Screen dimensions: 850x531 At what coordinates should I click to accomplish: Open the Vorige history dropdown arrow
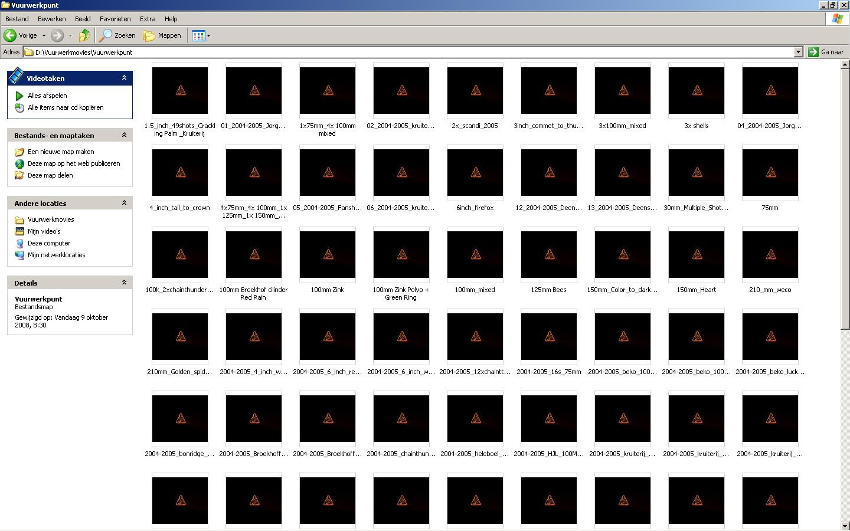pos(44,35)
